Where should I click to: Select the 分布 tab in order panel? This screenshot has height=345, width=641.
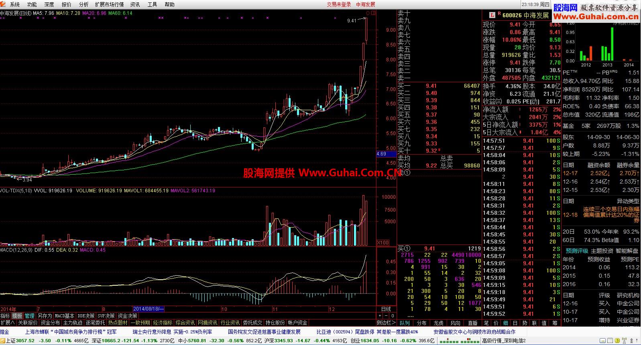pos(421,323)
